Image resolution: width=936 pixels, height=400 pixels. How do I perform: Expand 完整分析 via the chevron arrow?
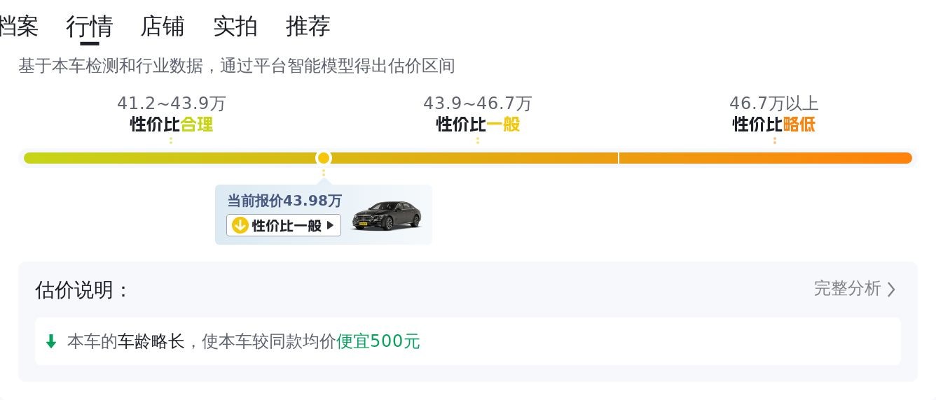click(891, 290)
